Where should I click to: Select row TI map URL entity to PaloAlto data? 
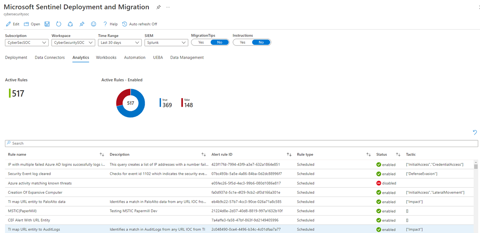point(239,202)
